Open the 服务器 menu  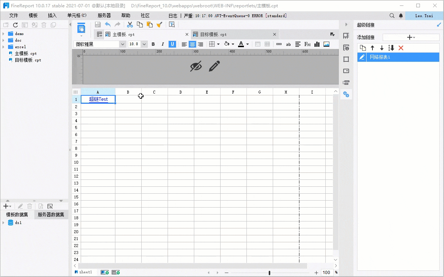click(x=104, y=16)
